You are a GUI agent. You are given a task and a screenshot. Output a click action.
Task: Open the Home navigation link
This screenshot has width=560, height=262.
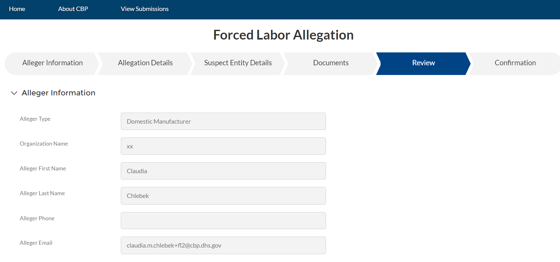[x=17, y=9]
